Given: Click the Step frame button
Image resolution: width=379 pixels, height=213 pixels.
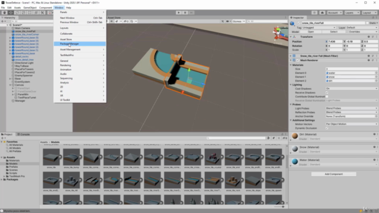Looking at the screenshot, I should point(191,12).
